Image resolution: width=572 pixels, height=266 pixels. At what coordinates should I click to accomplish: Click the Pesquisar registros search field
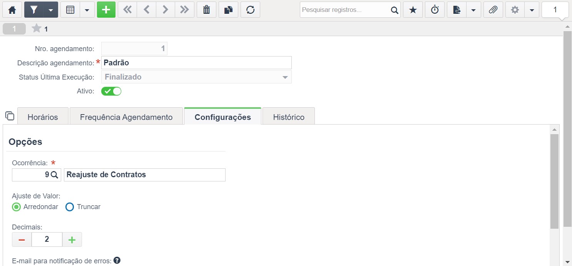345,10
